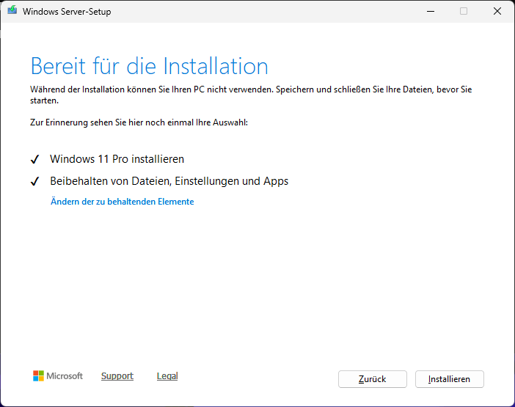Open 'Ändern der zu behaltenden Elemente' link
Image resolution: width=515 pixels, height=407 pixels.
[123, 202]
